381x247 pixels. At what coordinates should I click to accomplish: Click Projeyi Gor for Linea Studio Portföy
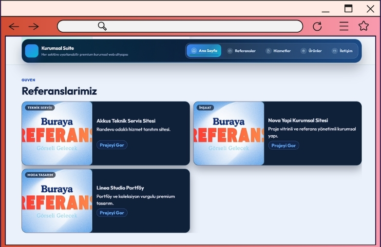[112, 213]
